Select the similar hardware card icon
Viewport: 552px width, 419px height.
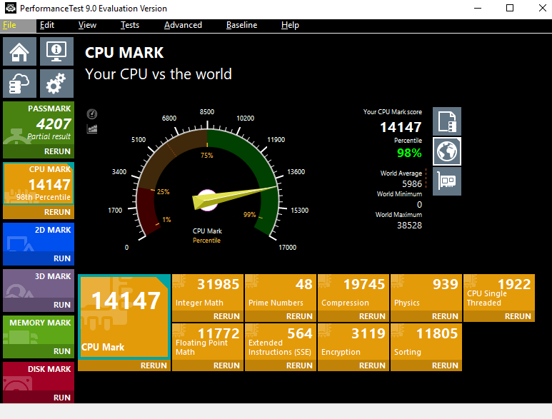coord(447,181)
